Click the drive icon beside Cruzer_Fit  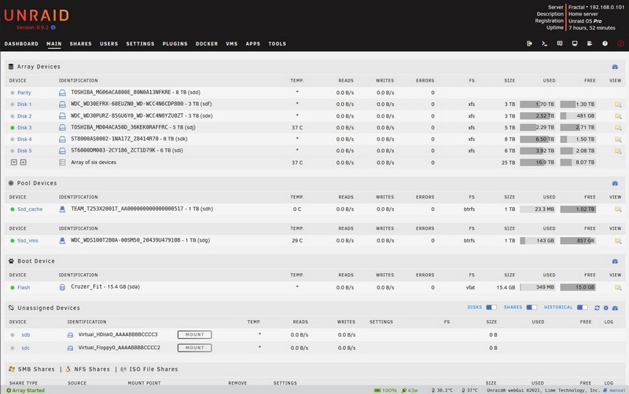62,287
